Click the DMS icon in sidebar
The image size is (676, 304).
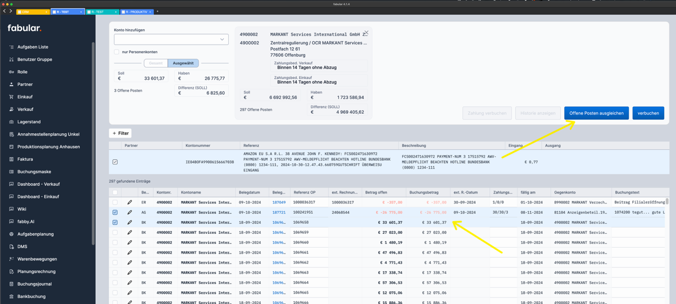[x=11, y=247]
